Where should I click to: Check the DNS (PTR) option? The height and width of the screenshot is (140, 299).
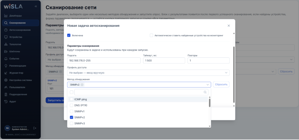coord(72,105)
